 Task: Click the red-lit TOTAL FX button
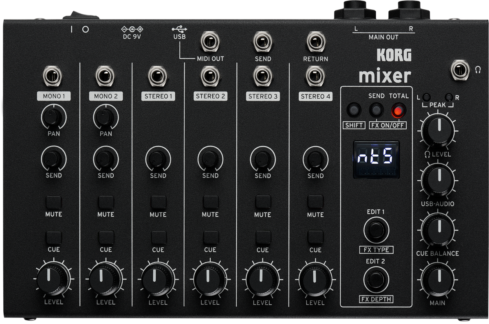(x=399, y=110)
